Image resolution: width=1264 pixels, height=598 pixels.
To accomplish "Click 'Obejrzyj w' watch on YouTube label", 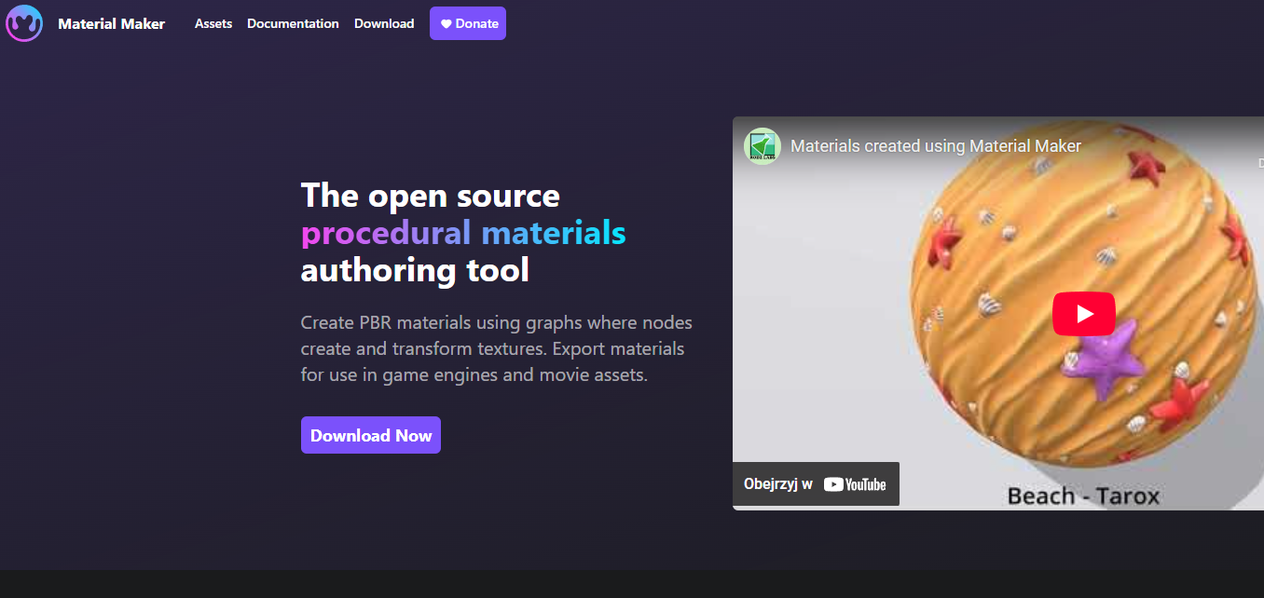I will [x=778, y=484].
